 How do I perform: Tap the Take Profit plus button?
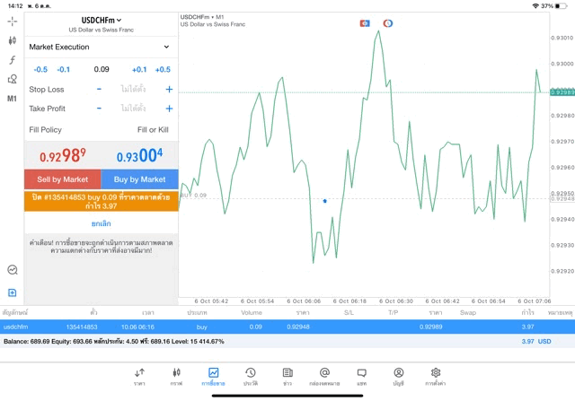pos(169,109)
